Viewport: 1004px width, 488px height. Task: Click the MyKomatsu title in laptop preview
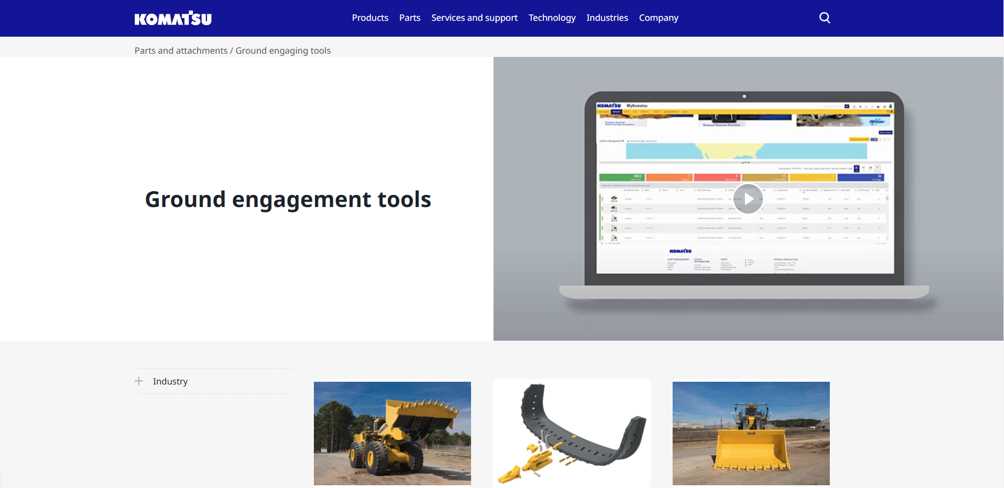pyautogui.click(x=637, y=106)
